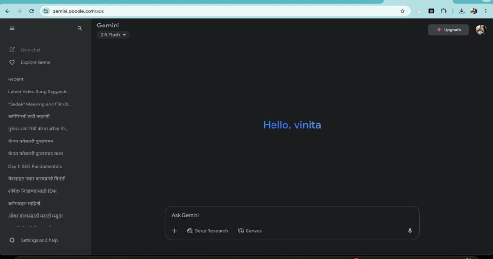Collapse the sidebar with the hamburger menu icon

(12, 28)
